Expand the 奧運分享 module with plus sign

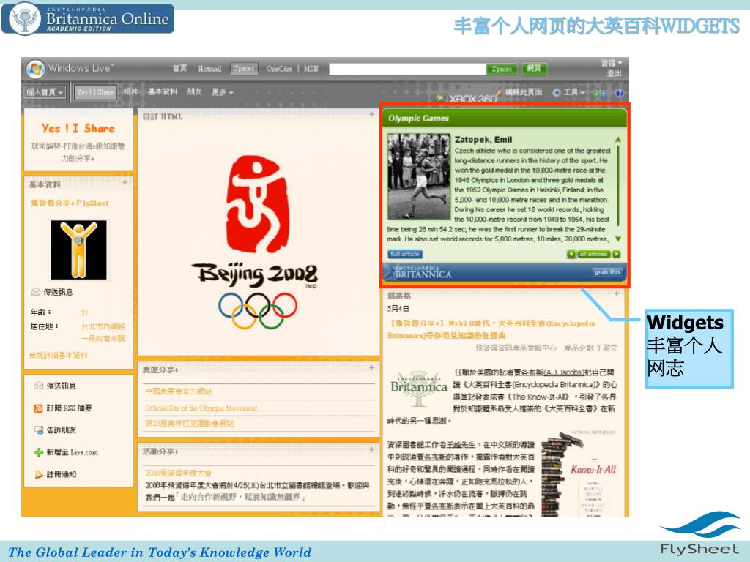pyautogui.click(x=371, y=368)
